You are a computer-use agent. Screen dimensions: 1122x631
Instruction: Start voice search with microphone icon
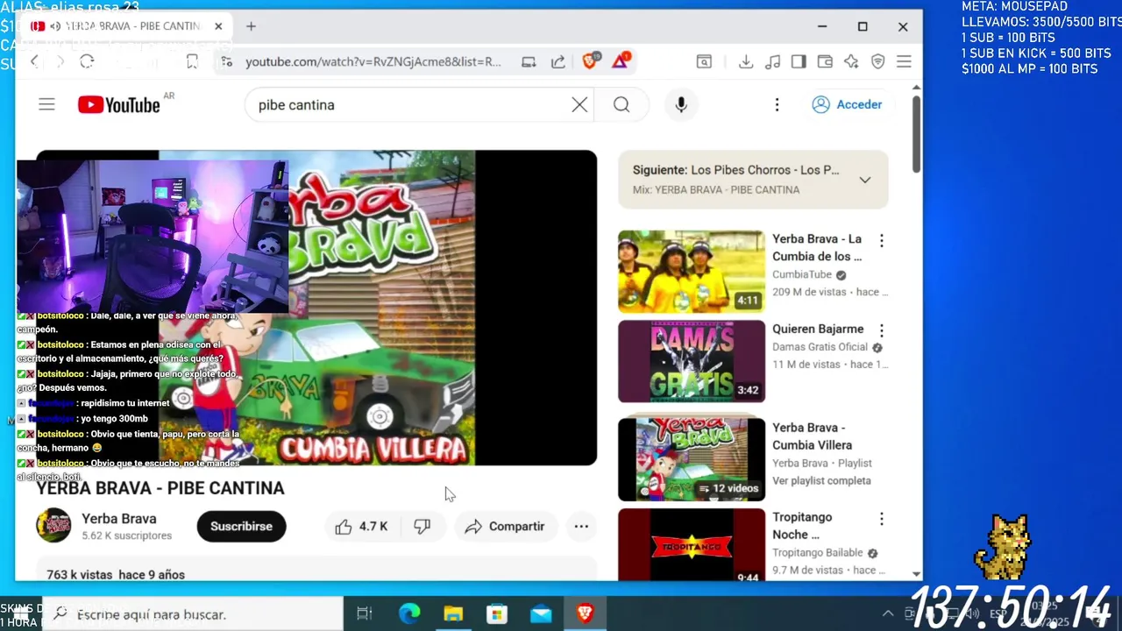pos(681,105)
